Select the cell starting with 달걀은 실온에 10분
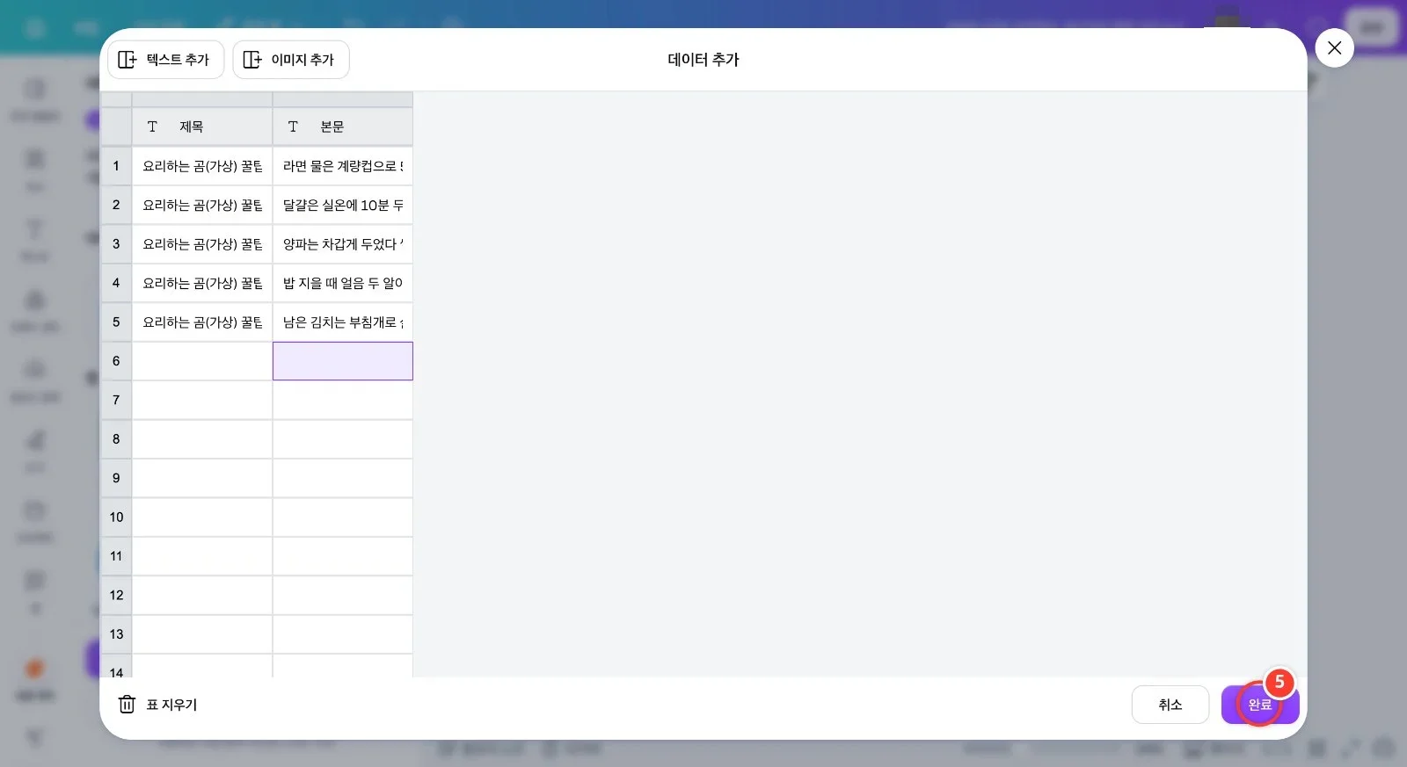The width and height of the screenshot is (1407, 767). click(343, 205)
